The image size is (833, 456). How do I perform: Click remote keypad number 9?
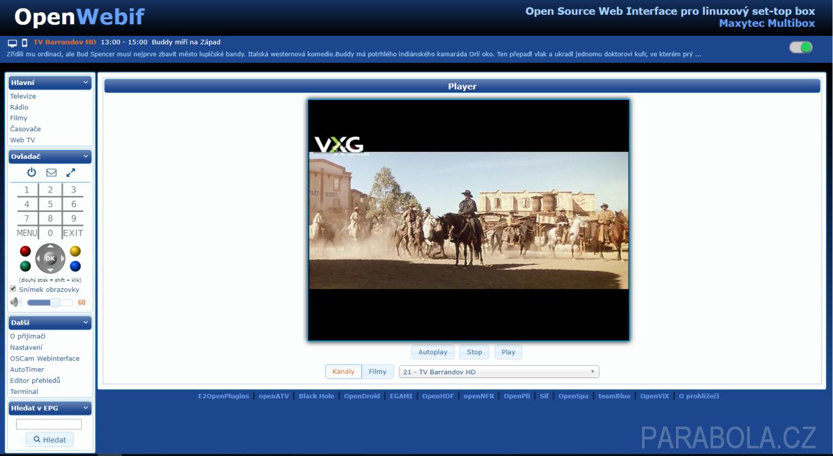tap(74, 218)
